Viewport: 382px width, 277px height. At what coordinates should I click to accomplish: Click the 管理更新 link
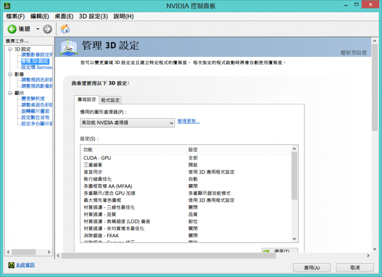pyautogui.click(x=188, y=121)
